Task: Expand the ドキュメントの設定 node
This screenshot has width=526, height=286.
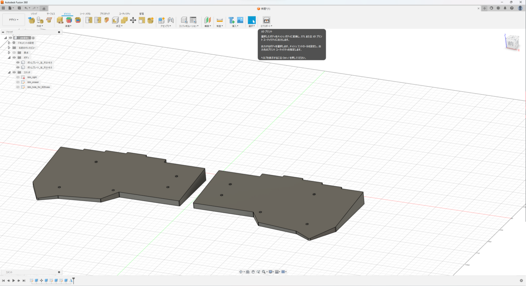Action: 9,43
